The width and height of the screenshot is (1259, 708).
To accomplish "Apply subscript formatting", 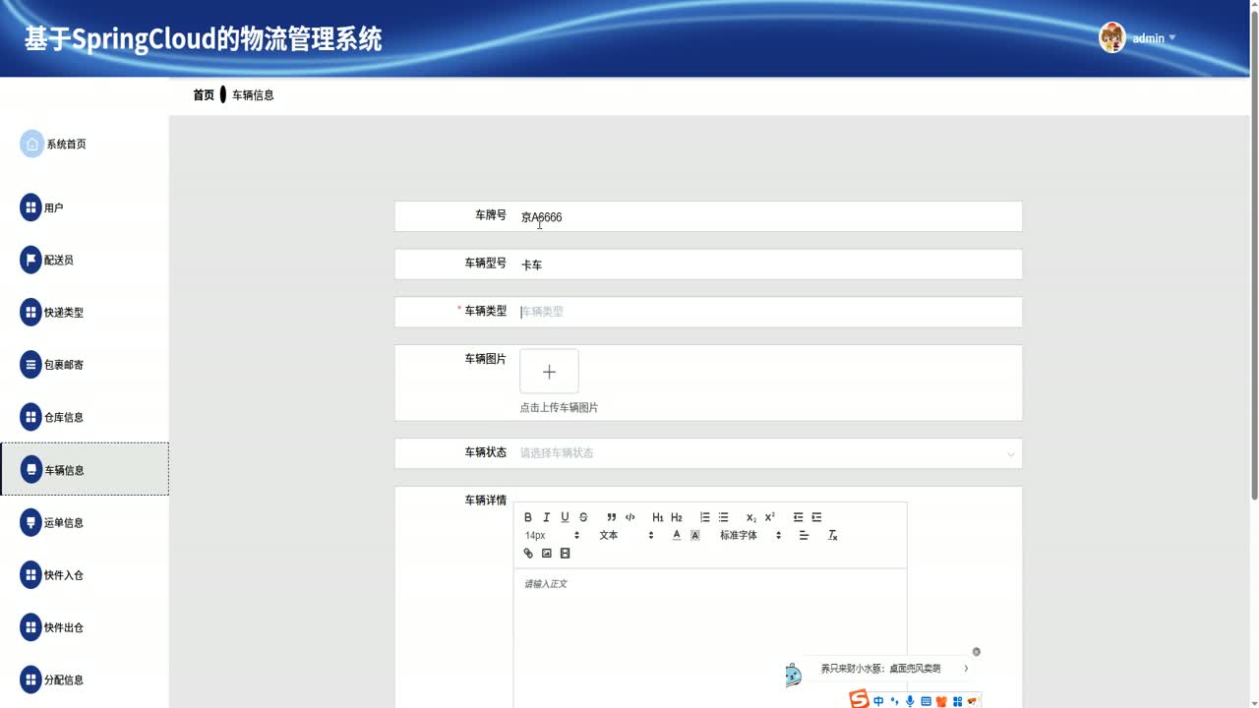I will (751, 517).
